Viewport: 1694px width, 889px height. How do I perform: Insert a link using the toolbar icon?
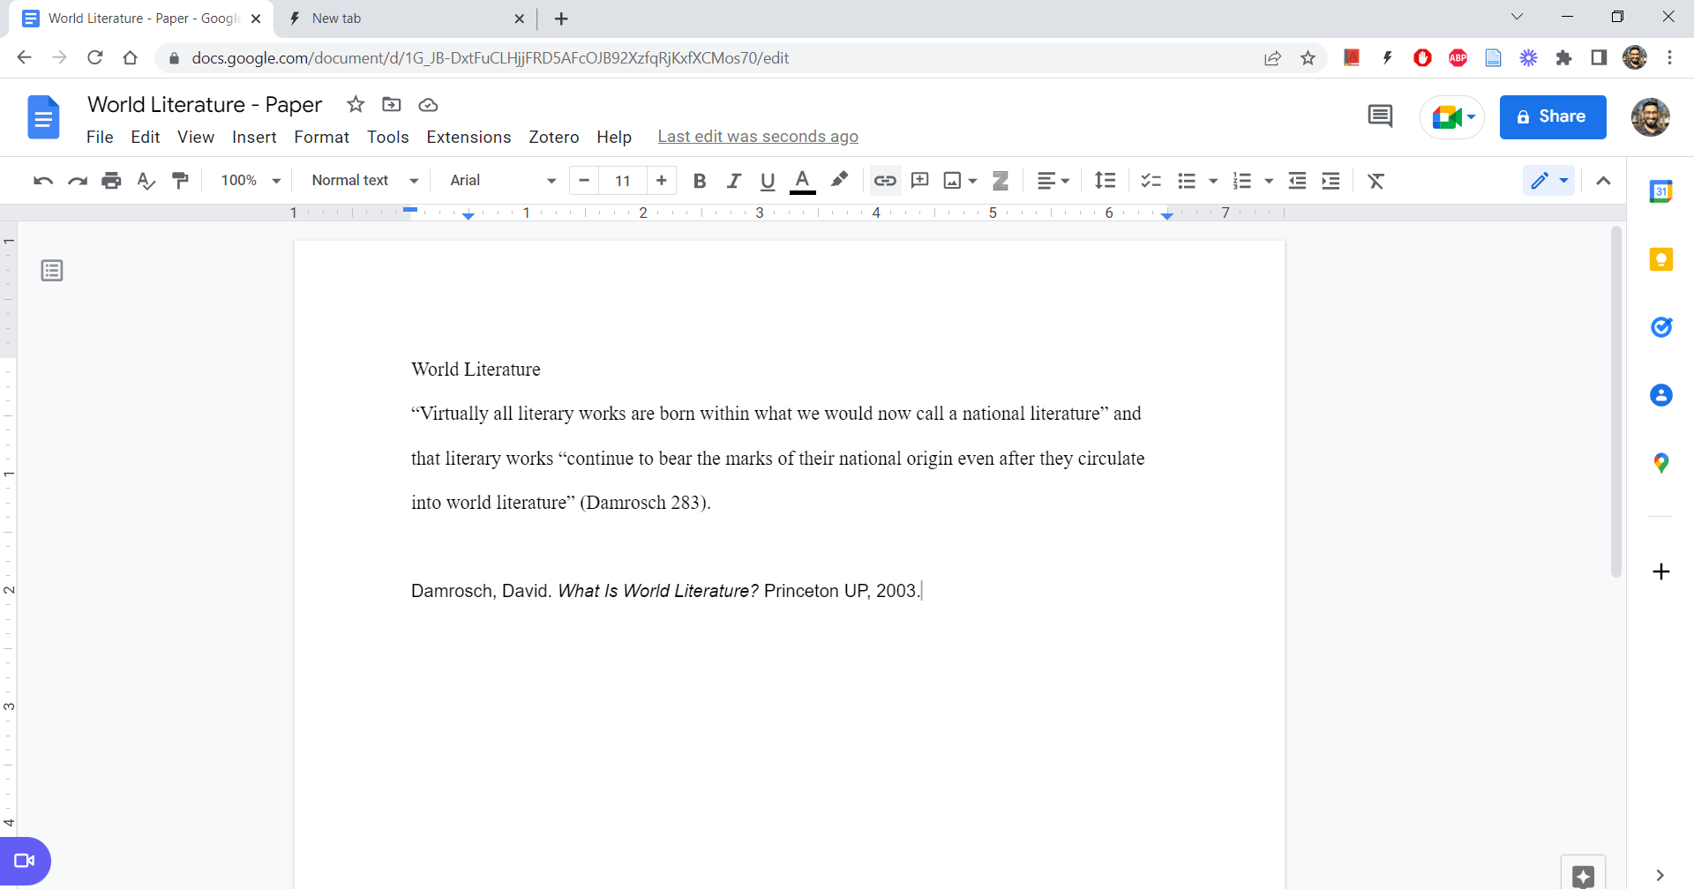click(885, 180)
